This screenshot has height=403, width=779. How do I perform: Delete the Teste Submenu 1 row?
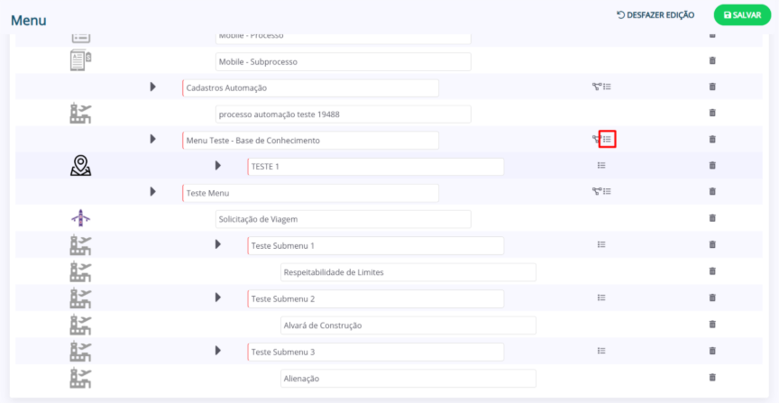click(712, 244)
